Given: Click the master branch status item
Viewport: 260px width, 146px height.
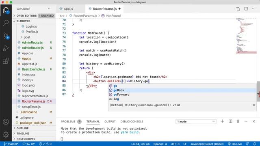Looking at the screenshot, I should (x=11, y=144).
